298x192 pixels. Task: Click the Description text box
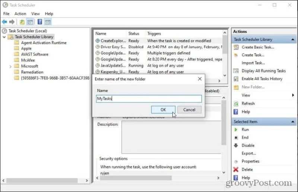click(x=171, y=137)
